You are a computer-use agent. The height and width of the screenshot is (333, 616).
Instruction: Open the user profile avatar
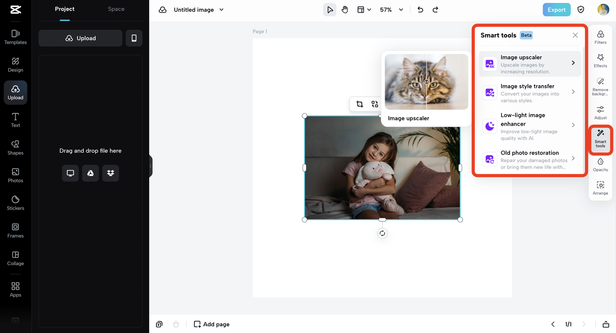pyautogui.click(x=603, y=10)
